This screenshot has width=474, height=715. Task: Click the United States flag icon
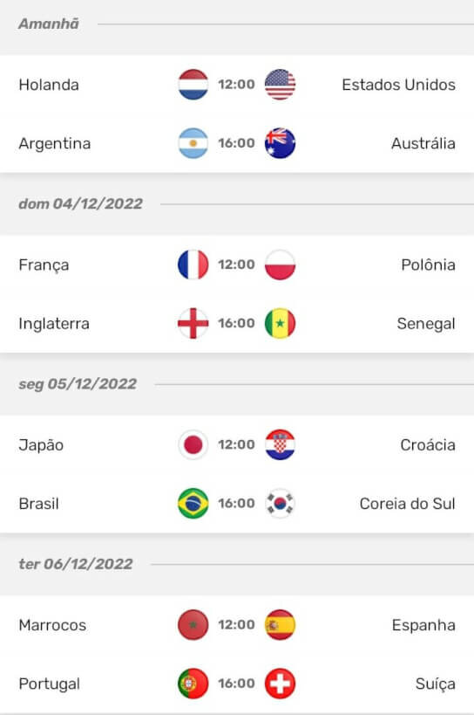coord(280,85)
